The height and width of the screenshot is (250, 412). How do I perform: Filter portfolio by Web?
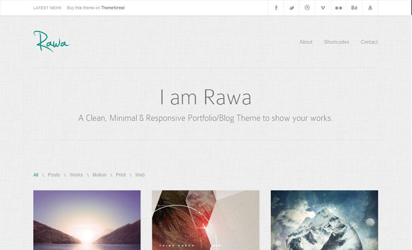point(140,175)
